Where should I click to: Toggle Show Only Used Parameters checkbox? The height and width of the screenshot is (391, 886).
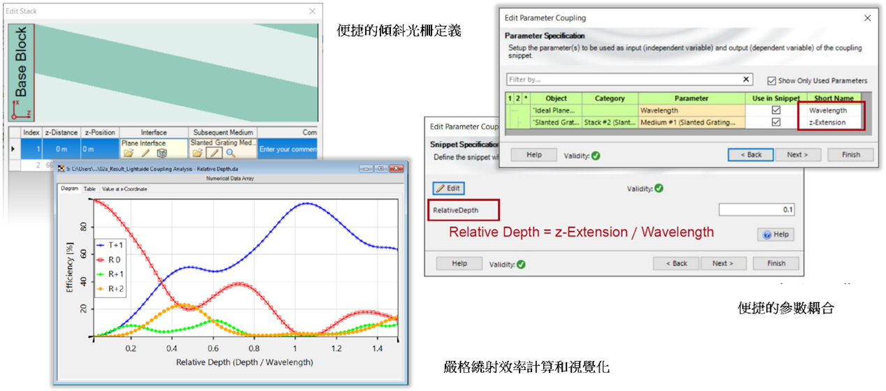pyautogui.click(x=771, y=80)
